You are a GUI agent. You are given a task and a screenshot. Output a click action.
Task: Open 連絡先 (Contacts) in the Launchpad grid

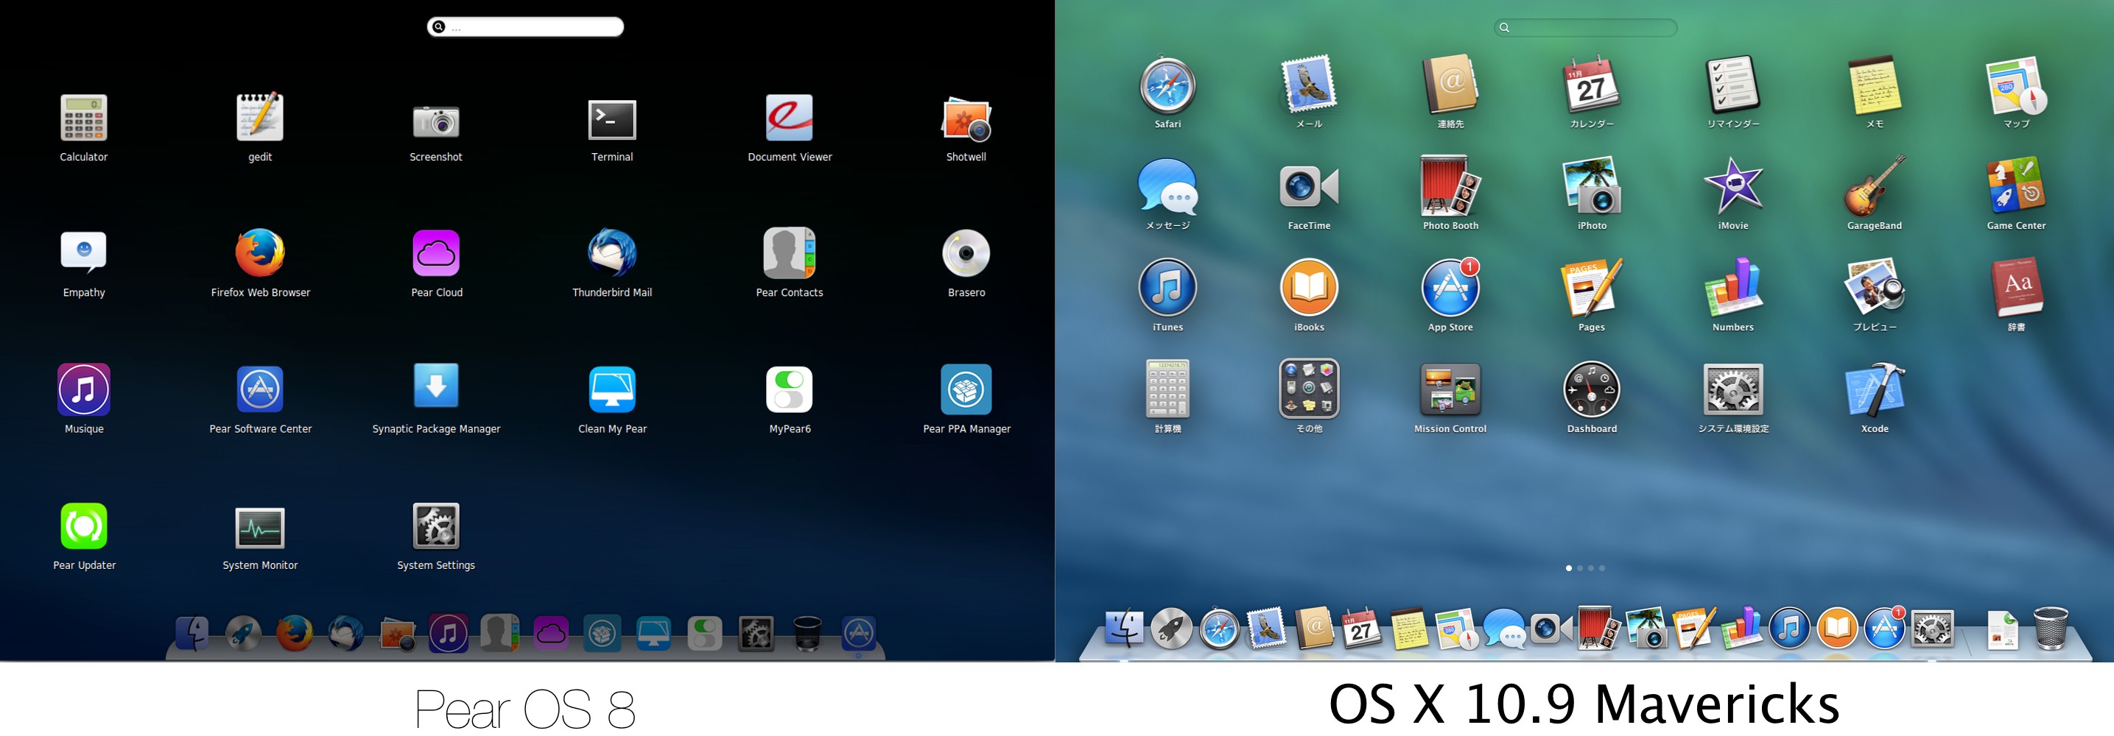click(1450, 85)
